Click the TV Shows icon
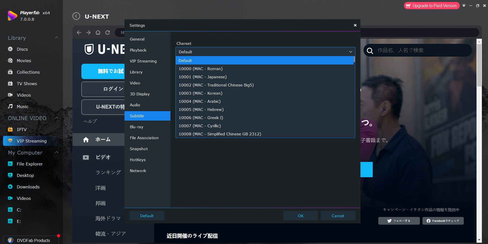This screenshot has width=488, height=244. coord(10,83)
